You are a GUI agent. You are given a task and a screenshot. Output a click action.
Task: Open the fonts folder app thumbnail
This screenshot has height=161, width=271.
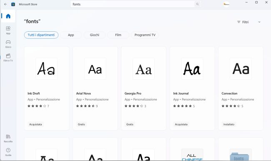pos(241,155)
